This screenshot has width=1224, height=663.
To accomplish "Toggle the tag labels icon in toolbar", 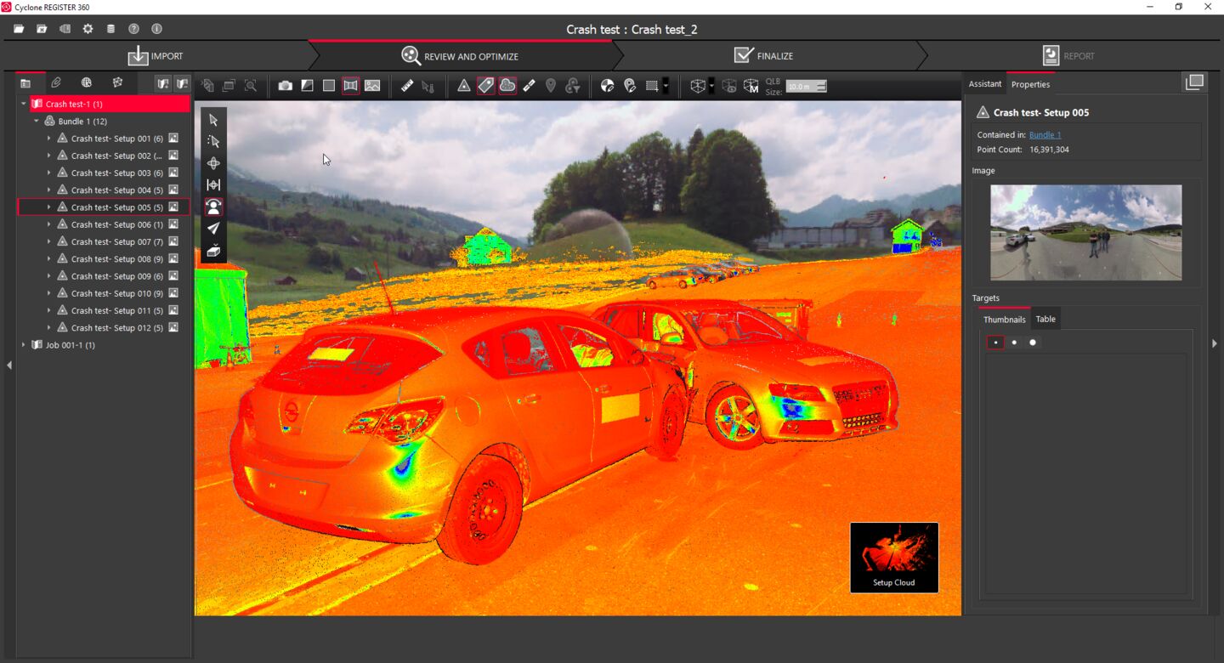I will 485,86.
